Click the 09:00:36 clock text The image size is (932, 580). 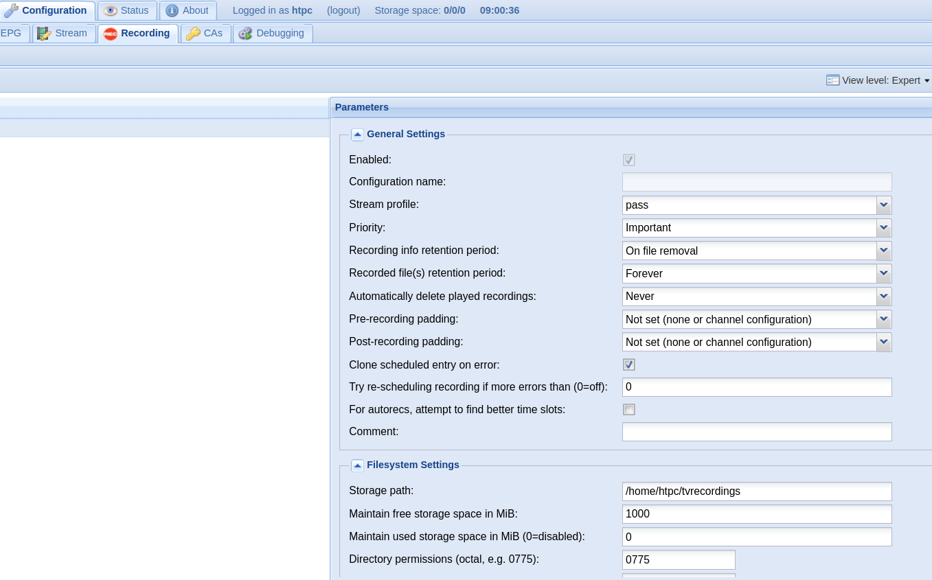tap(499, 10)
